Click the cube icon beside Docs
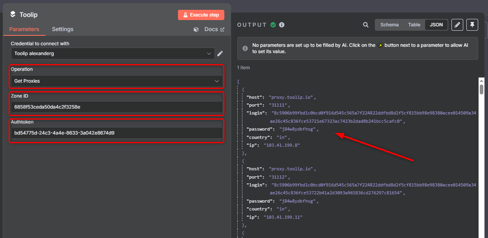 196,30
